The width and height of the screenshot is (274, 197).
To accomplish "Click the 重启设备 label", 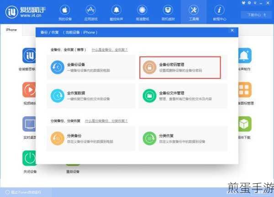I will pyautogui.click(x=73, y=172).
